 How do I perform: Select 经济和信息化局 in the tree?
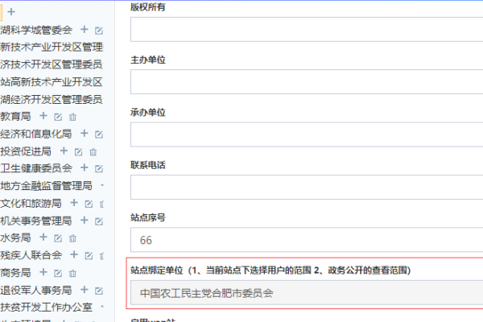click(x=36, y=134)
